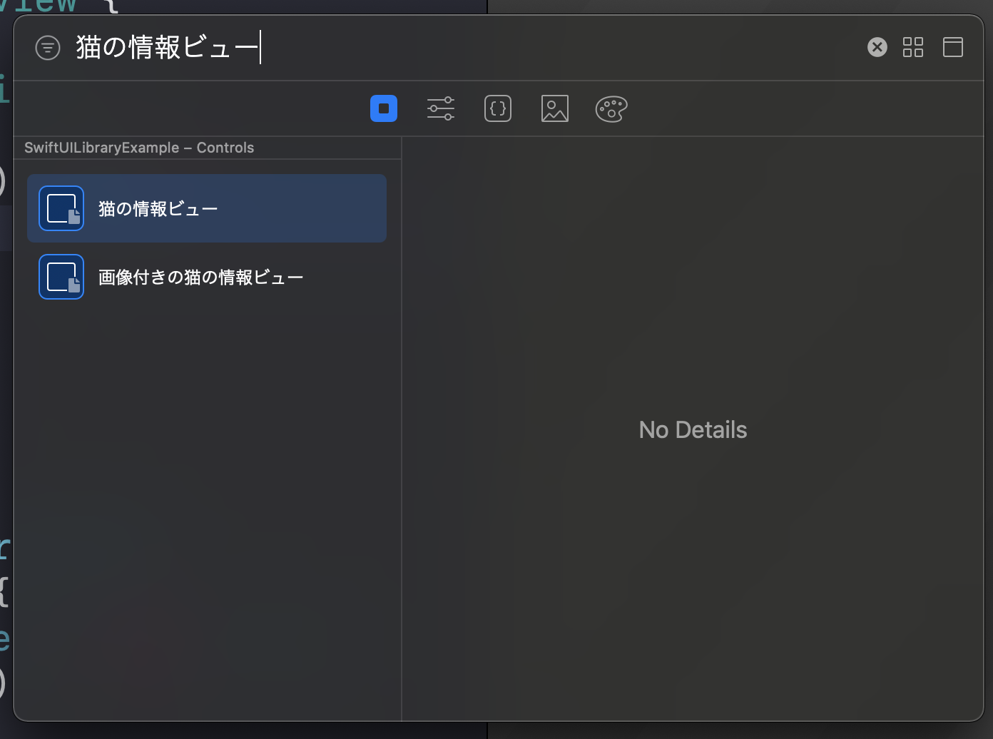Select the Modifiers library tab

441,108
